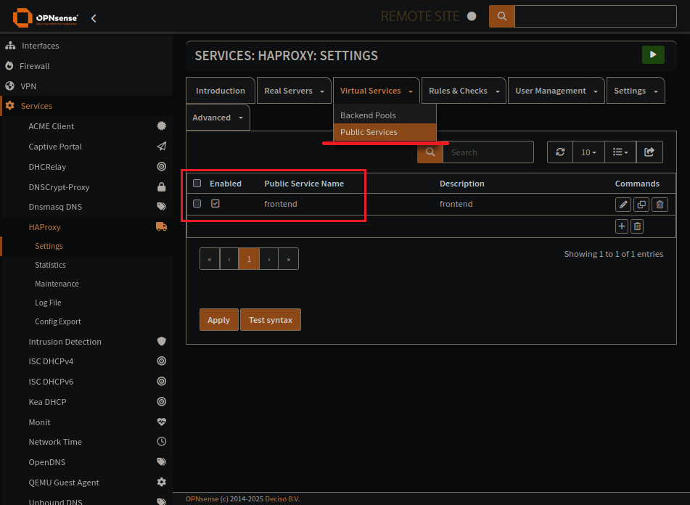Select page 1 in the pagination
The height and width of the screenshot is (505, 690).
coord(249,258)
